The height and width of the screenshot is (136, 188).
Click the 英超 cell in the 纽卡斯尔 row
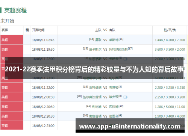pyautogui.click(x=12, y=50)
